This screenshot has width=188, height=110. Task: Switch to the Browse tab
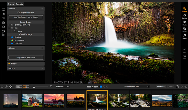click(x=11, y=4)
